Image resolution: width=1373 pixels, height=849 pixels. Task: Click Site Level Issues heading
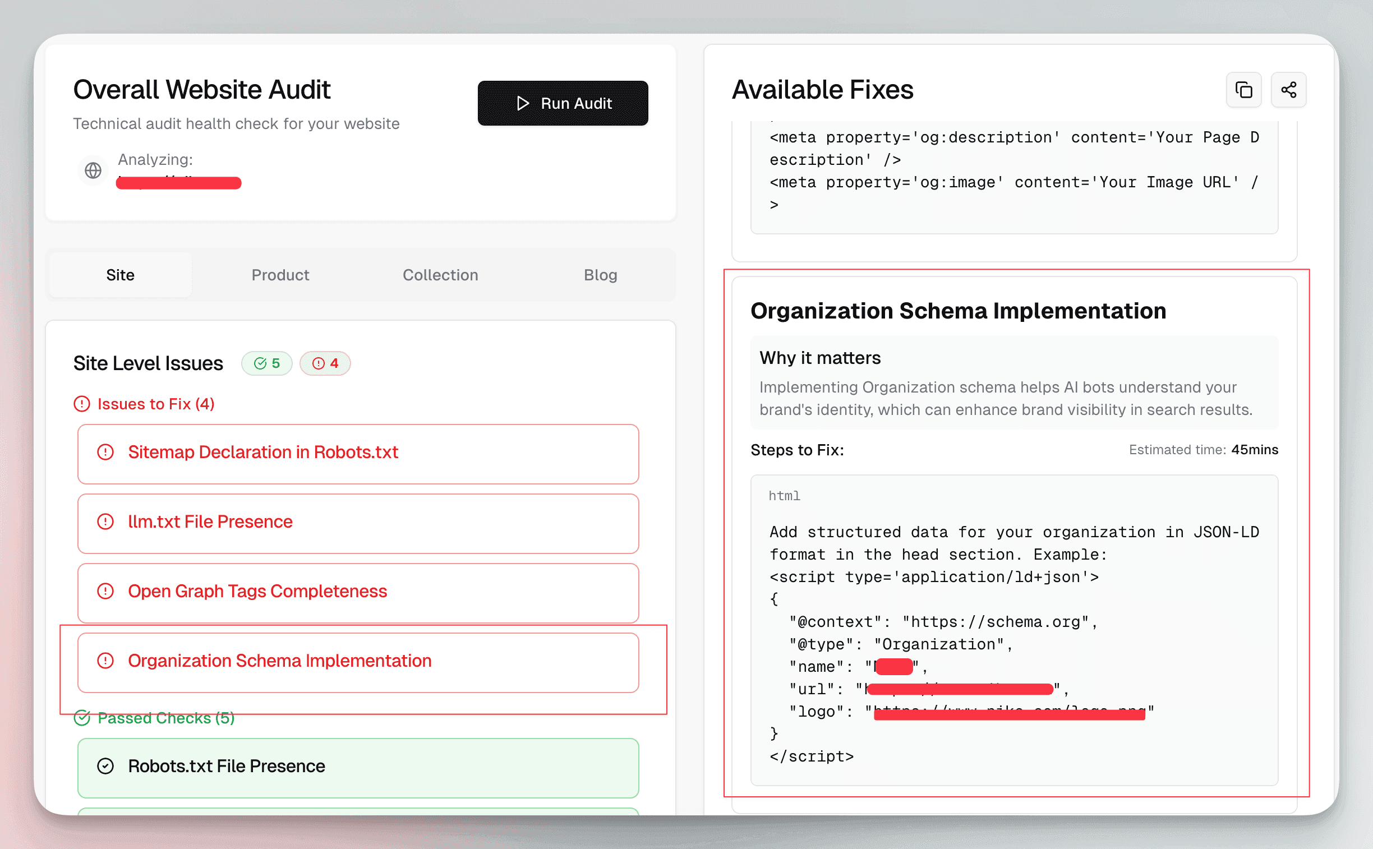pyautogui.click(x=148, y=363)
